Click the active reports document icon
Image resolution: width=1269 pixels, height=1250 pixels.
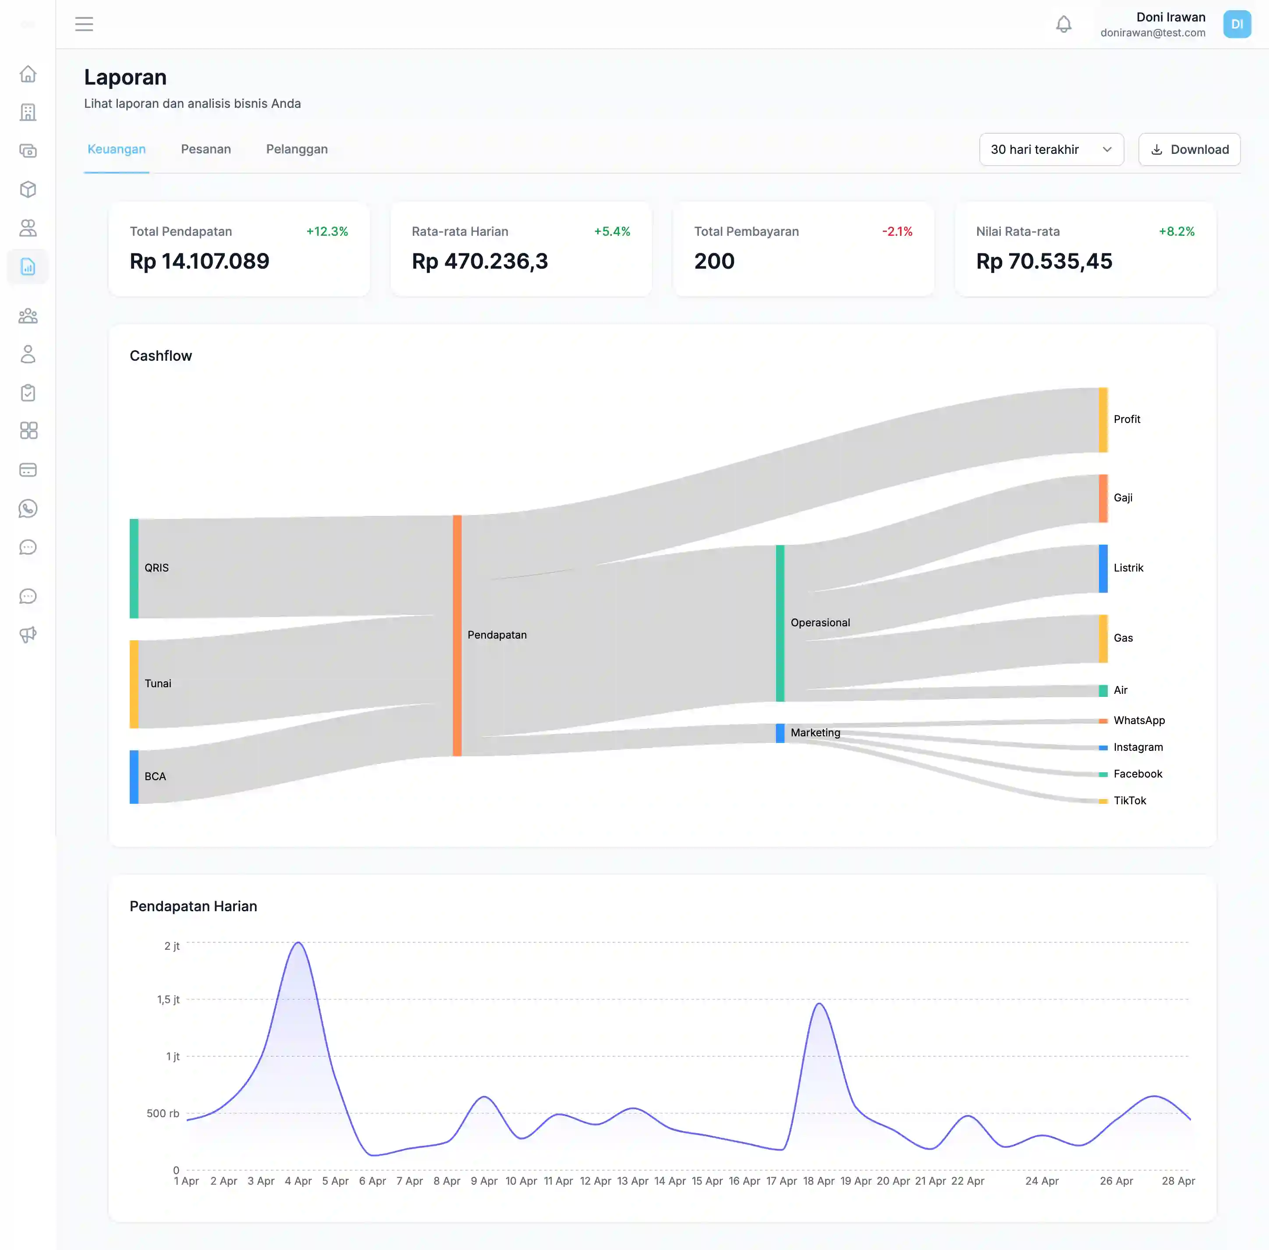coord(28,266)
